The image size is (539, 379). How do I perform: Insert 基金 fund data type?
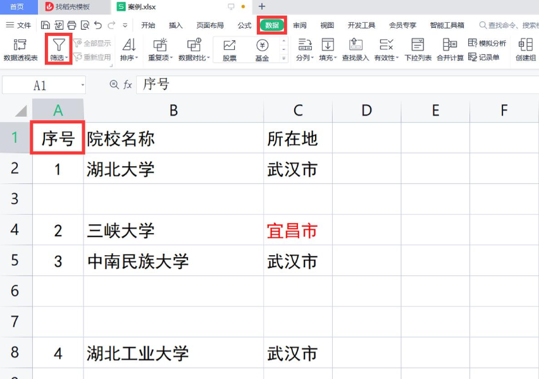(x=262, y=50)
